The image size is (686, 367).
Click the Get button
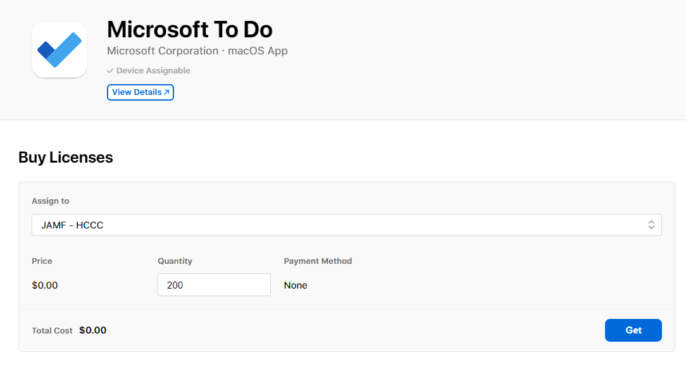click(x=633, y=330)
